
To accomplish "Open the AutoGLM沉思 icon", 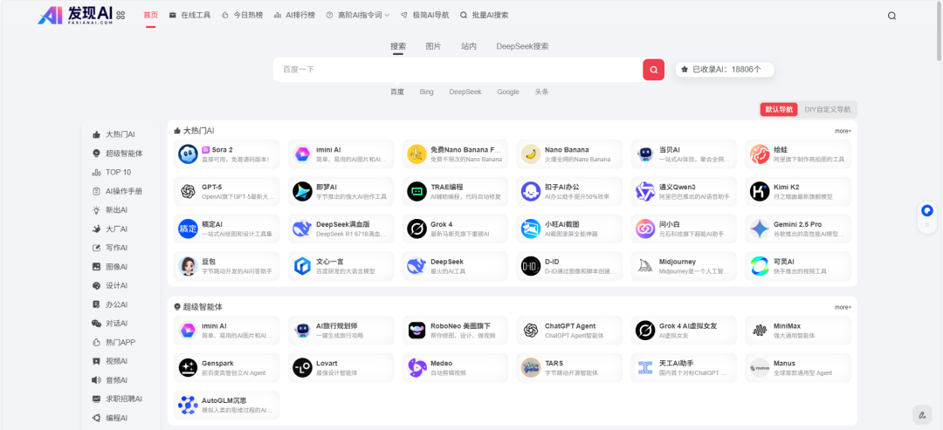I will (x=188, y=405).
